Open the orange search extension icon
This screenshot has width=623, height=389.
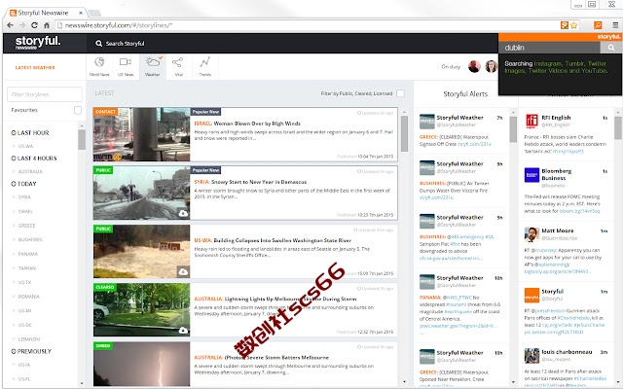598,25
